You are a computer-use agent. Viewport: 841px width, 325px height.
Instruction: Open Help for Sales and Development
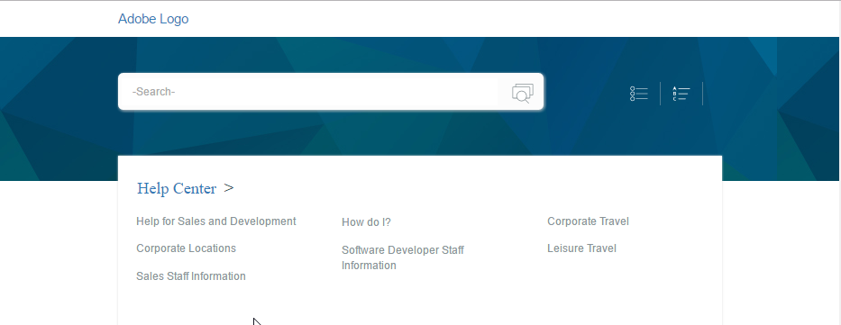coord(216,221)
